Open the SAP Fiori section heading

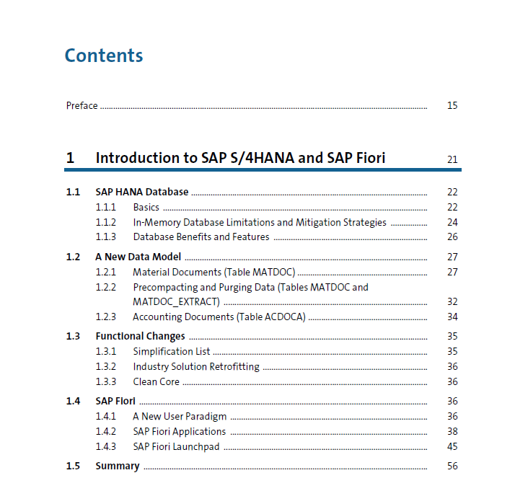(x=115, y=402)
